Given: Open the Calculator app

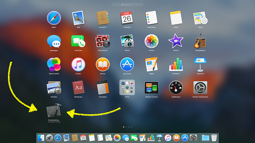Looking at the screenshot, I should tap(103, 88).
